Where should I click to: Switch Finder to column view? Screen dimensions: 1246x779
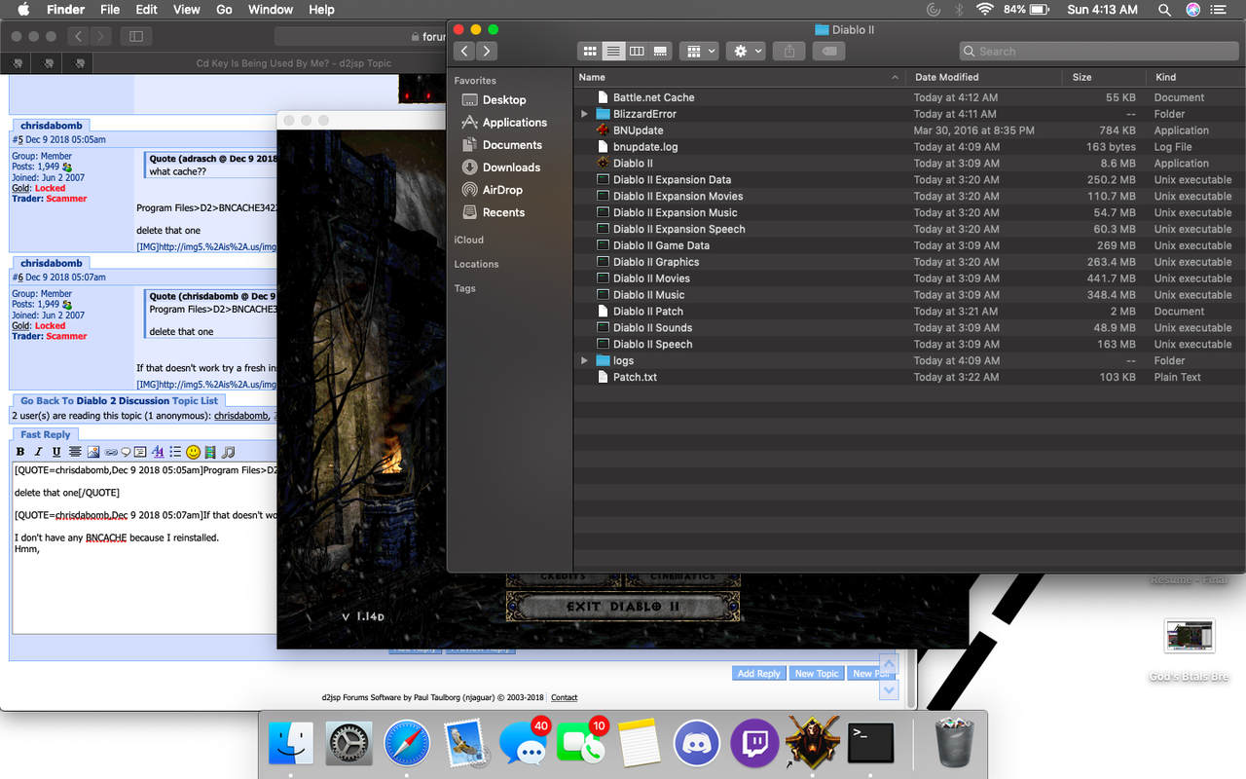[x=637, y=51]
